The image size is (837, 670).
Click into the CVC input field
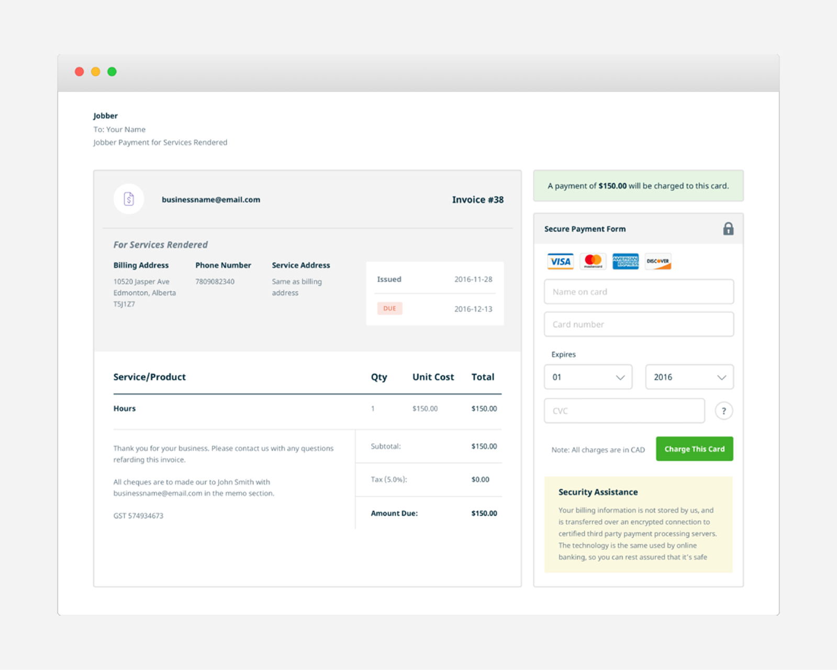pyautogui.click(x=624, y=411)
